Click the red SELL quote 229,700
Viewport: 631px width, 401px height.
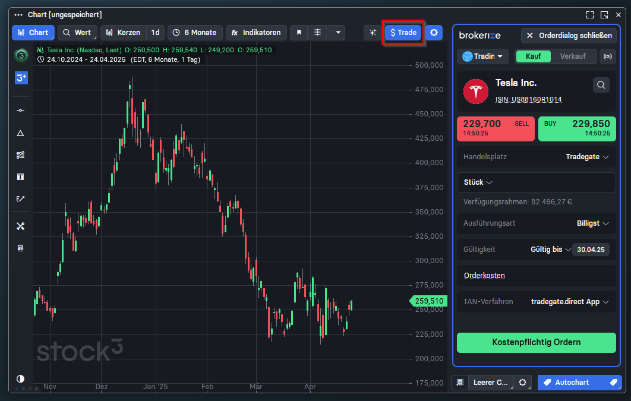[496, 129]
